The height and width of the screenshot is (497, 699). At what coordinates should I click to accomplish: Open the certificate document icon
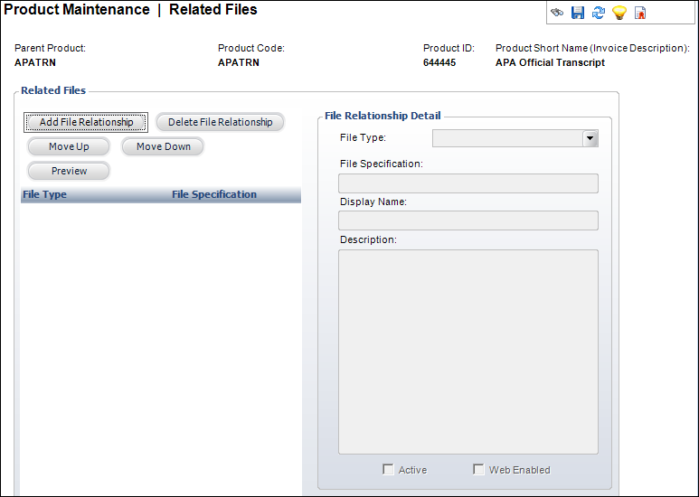click(640, 13)
